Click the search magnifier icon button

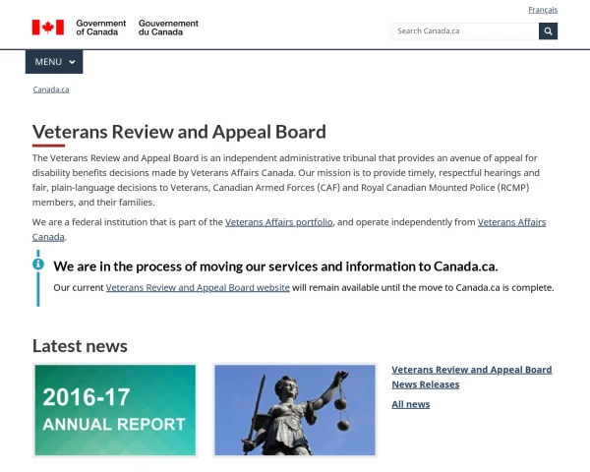(548, 31)
